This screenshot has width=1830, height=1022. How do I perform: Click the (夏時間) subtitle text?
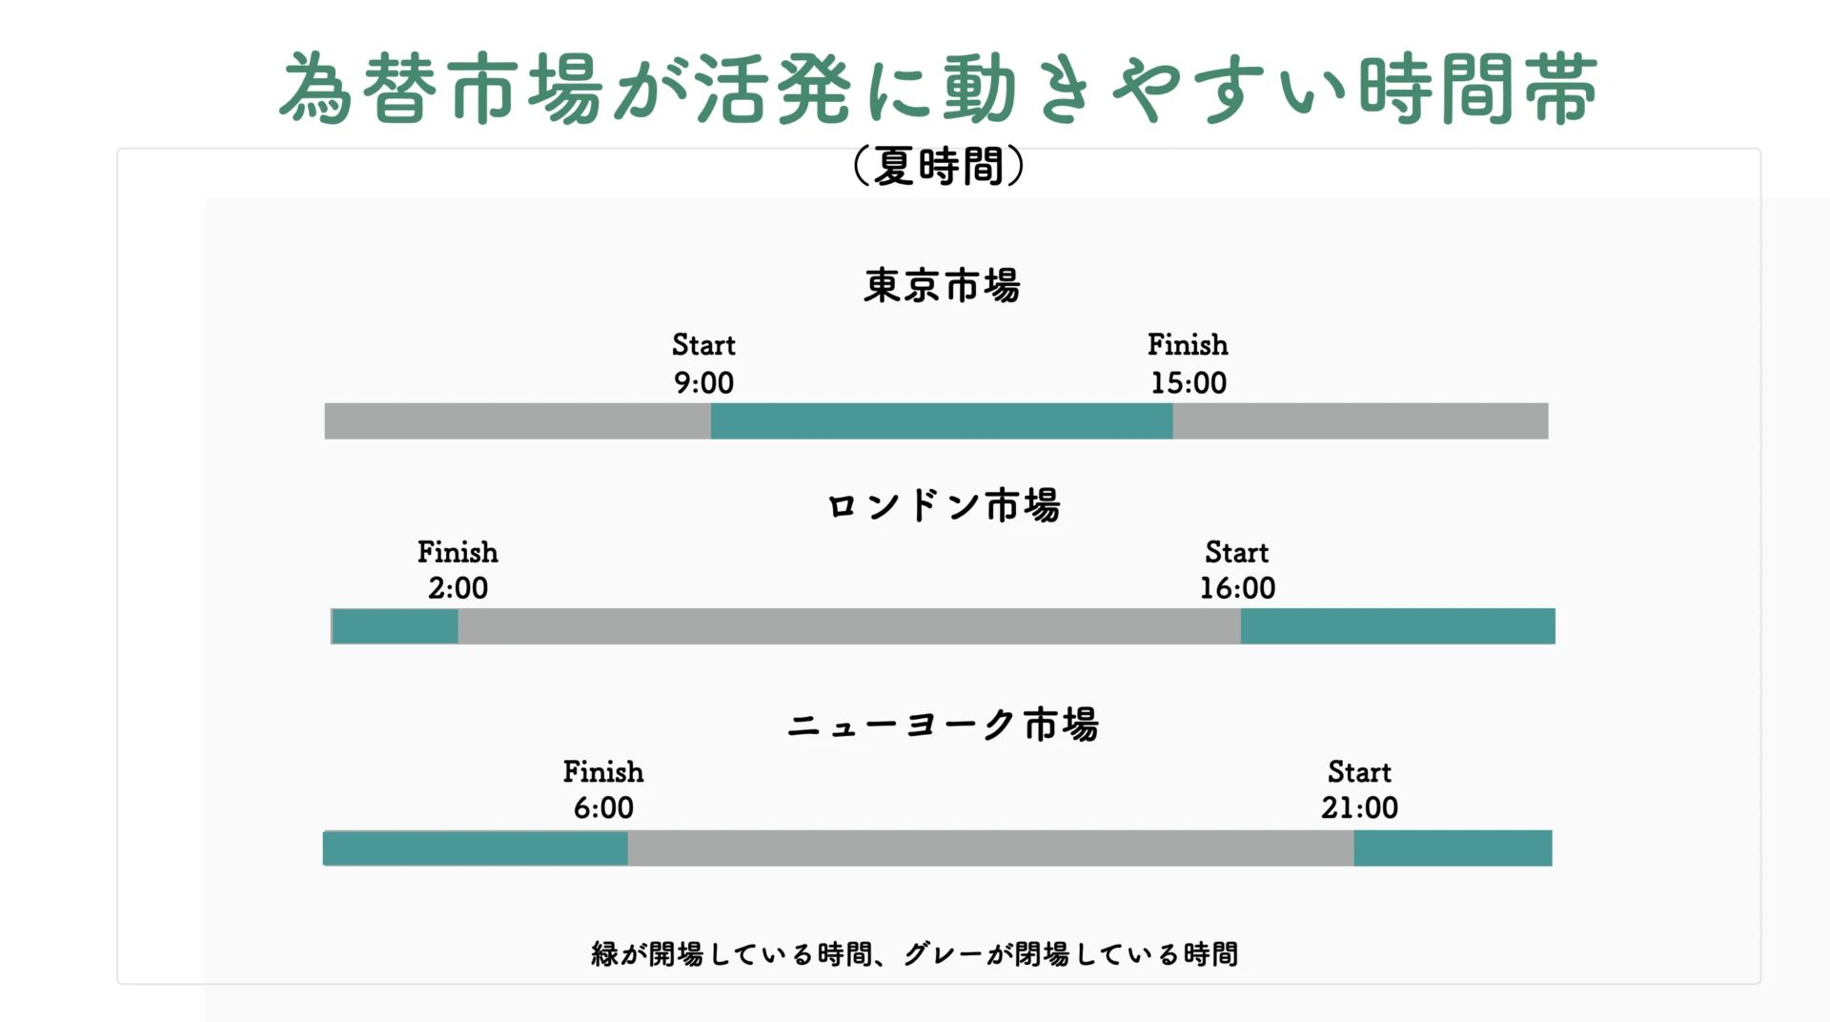click(938, 167)
